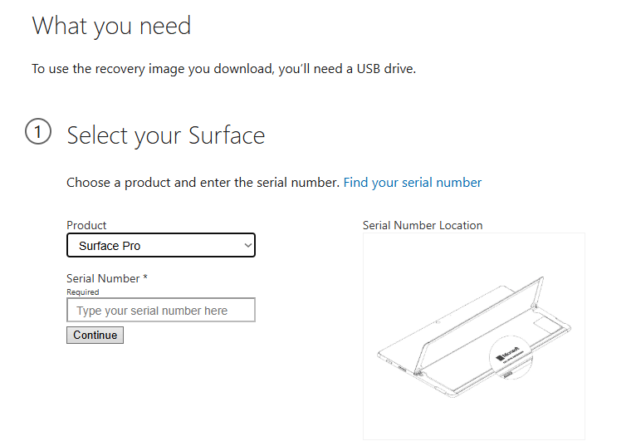Click the USB drive instruction sentence
Viewport: 636px width, 446px height.
223,68
